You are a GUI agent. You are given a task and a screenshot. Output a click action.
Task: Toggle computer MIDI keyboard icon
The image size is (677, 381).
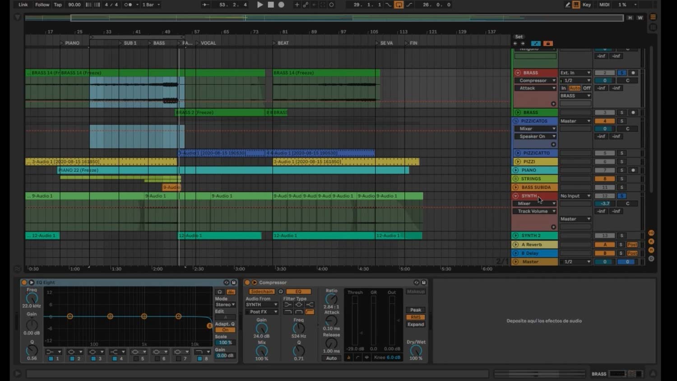pyautogui.click(x=576, y=5)
